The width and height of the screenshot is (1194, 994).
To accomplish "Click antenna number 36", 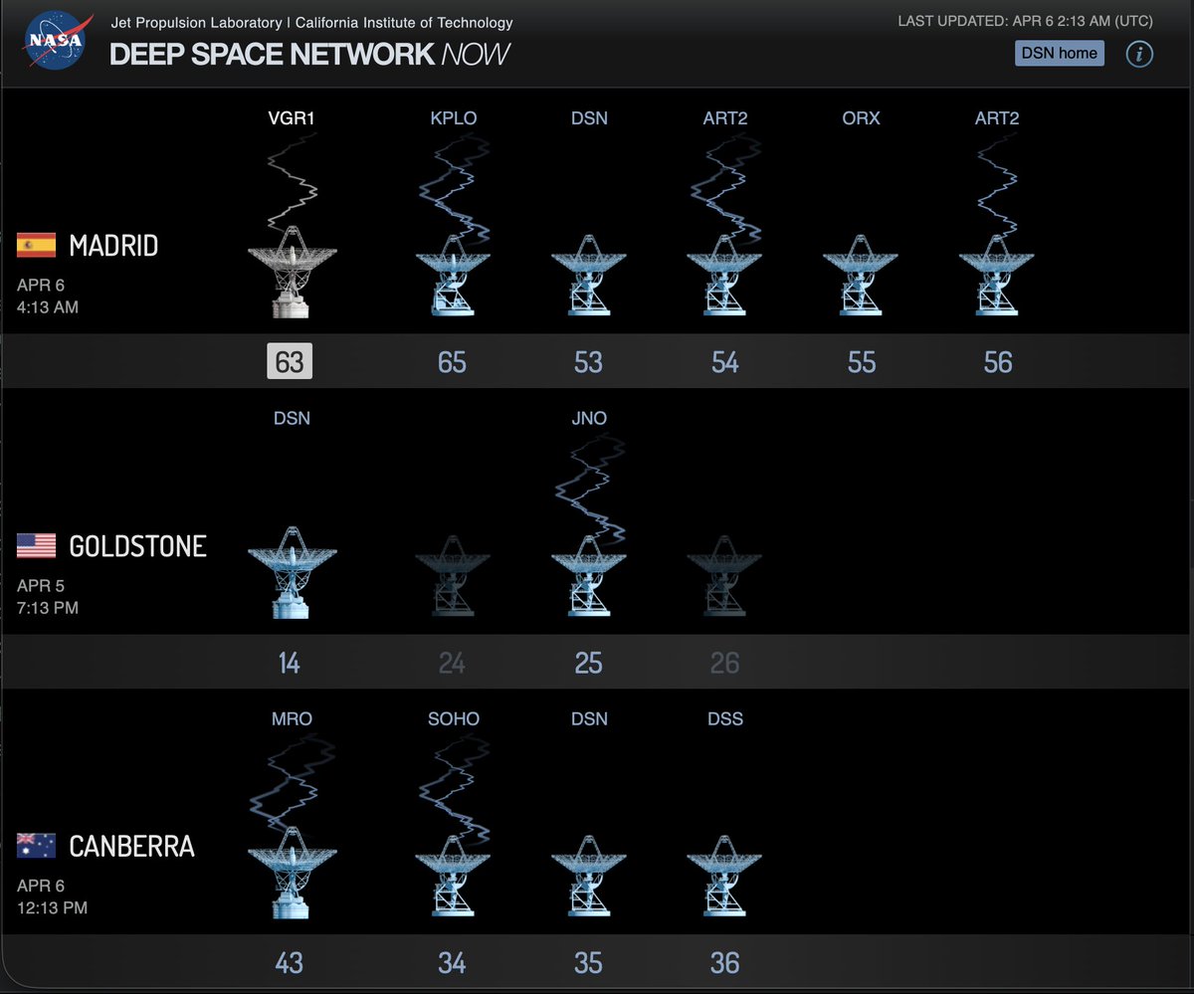I will (724, 963).
